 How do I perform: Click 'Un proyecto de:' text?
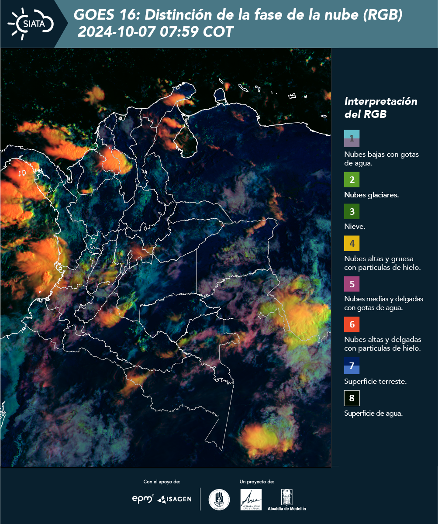point(257,482)
